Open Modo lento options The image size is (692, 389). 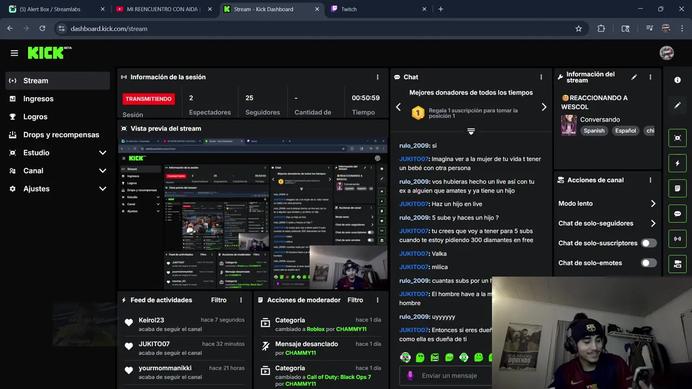pyautogui.click(x=607, y=204)
